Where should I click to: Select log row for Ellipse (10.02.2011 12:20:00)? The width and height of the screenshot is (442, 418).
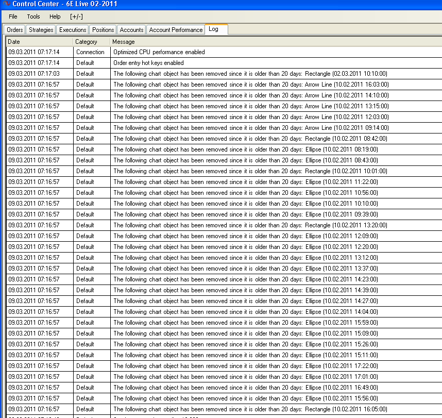click(224, 247)
